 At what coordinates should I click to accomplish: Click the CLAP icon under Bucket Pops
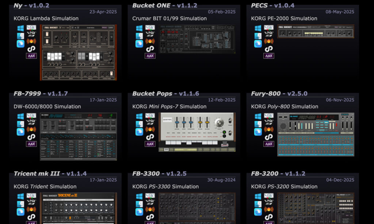point(150,137)
